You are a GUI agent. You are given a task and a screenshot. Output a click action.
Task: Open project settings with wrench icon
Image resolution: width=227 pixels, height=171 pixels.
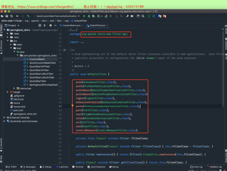(x=128, y=16)
